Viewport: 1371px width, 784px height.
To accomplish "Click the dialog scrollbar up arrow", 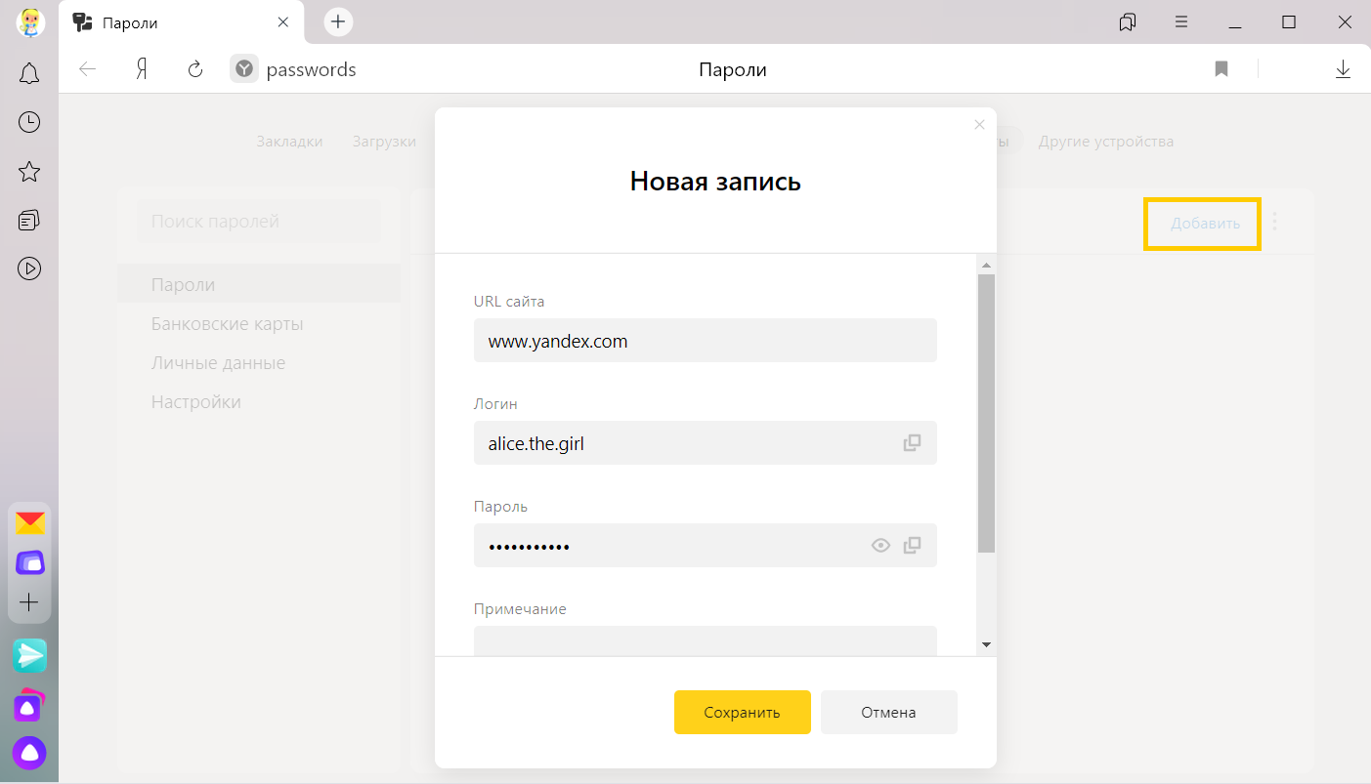I will click(x=986, y=266).
